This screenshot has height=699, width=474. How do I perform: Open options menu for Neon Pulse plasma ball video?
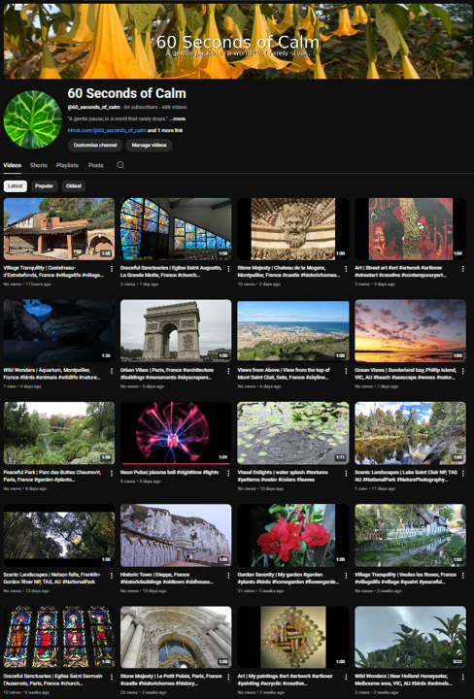228,474
